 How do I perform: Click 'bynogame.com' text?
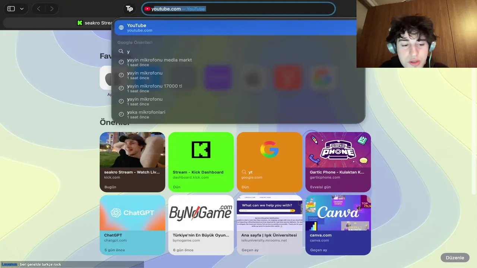click(187, 240)
